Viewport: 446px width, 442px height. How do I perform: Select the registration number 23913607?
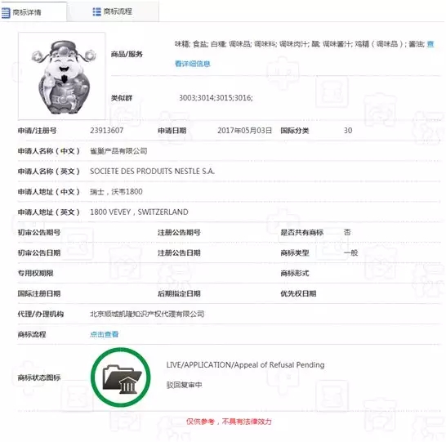pyautogui.click(x=107, y=131)
